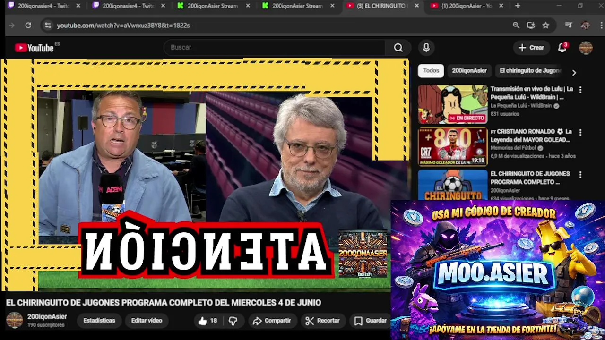This screenshot has height=340, width=605.
Task: Click the MOO.ASIER creator code banner
Action: tap(498, 270)
